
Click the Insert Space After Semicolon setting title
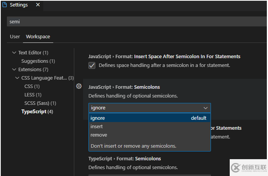click(164, 57)
